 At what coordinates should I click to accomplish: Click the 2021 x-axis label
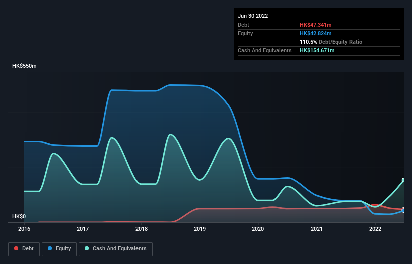[x=317, y=229]
